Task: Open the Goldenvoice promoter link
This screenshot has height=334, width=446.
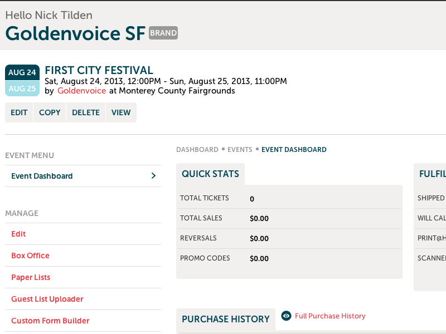Action: (x=81, y=91)
